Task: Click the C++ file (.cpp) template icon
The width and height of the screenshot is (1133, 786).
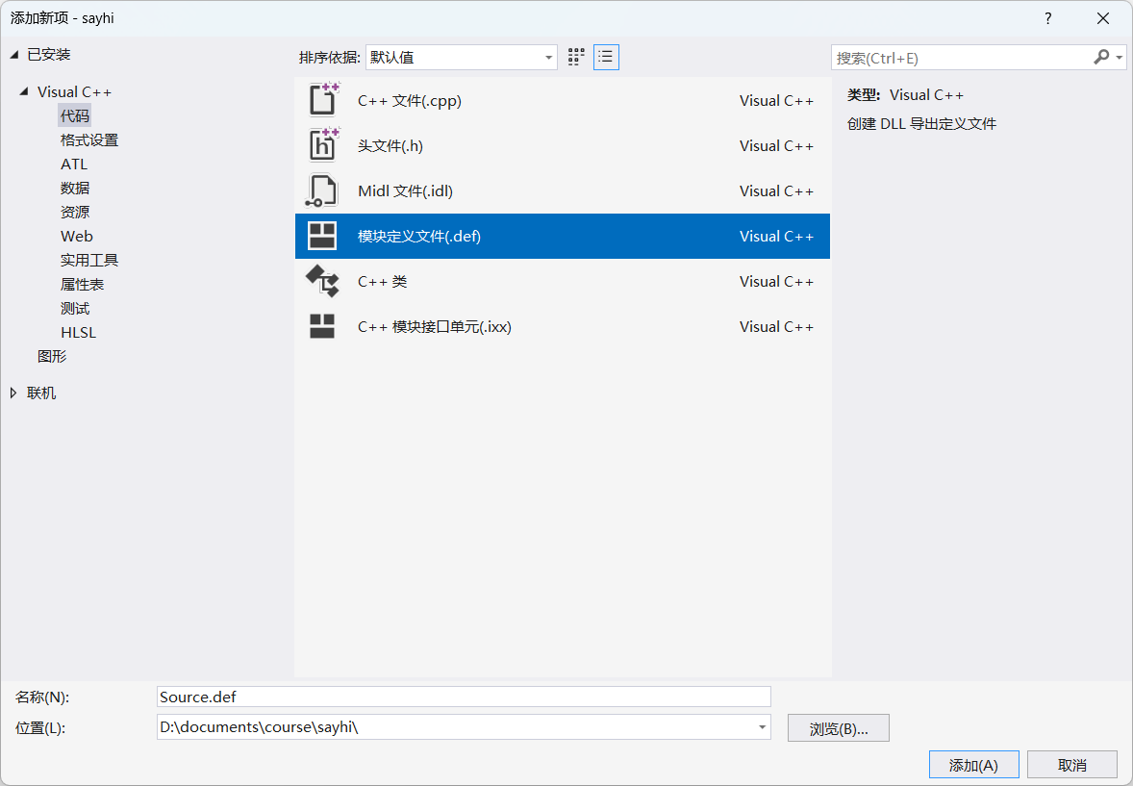Action: pos(323,100)
